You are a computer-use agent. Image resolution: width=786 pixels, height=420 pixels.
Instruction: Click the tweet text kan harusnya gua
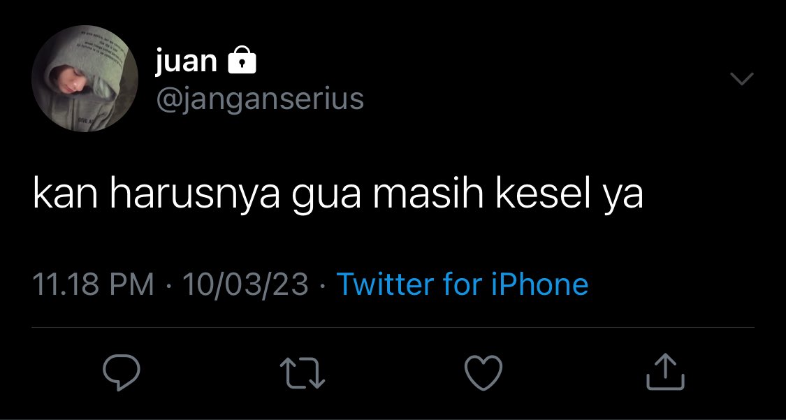[x=196, y=195]
